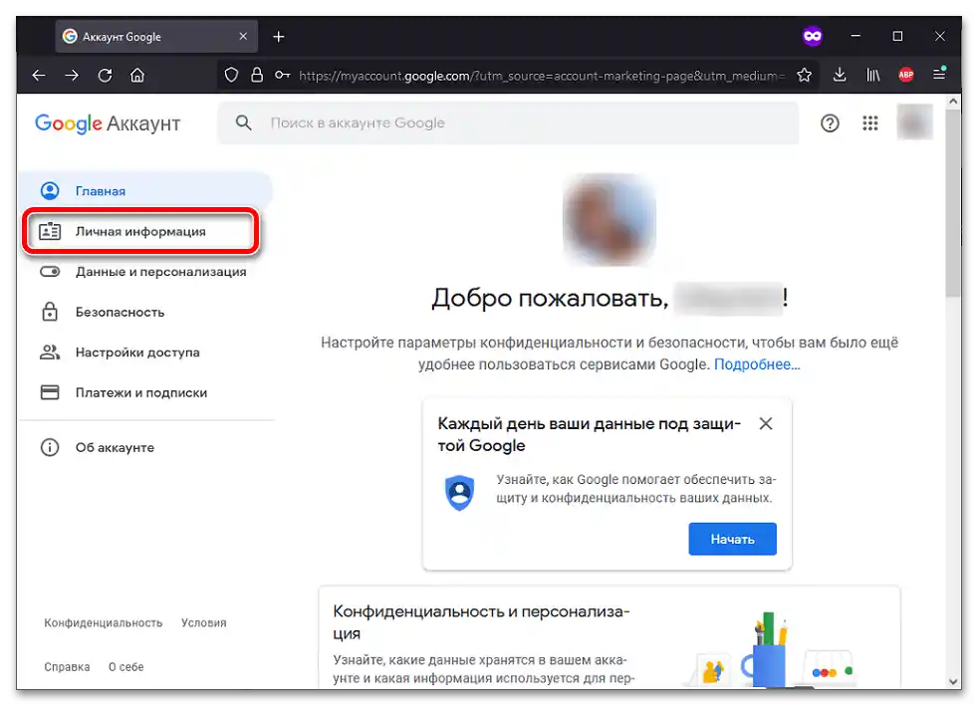Click the Конфиденциальность и персонализация card heading
The height and width of the screenshot is (706, 978).
(x=481, y=621)
